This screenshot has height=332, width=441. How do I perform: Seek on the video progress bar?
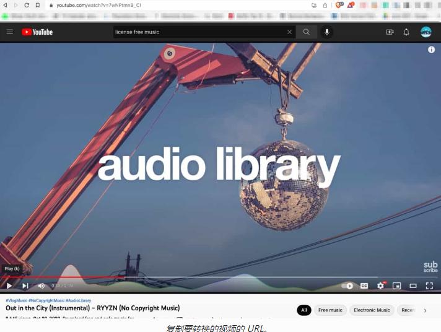[220, 277]
